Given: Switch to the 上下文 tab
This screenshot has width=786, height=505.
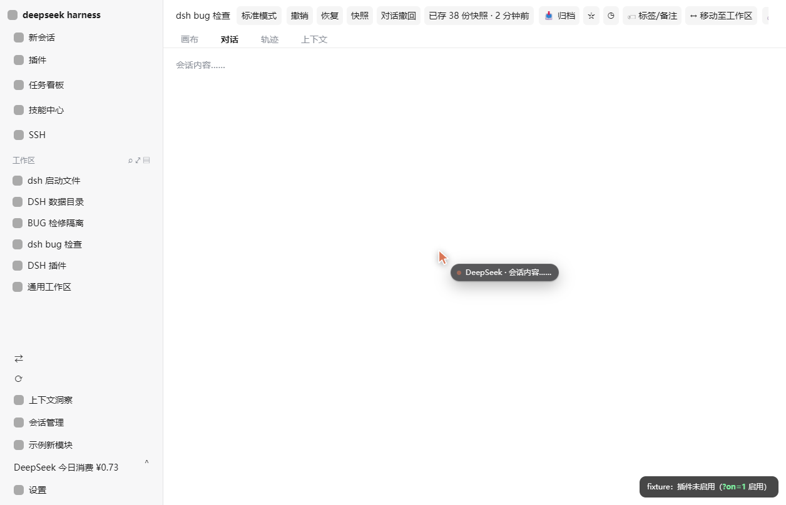Looking at the screenshot, I should [314, 39].
